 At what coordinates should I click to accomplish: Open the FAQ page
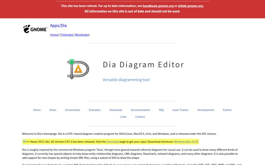point(161,110)
